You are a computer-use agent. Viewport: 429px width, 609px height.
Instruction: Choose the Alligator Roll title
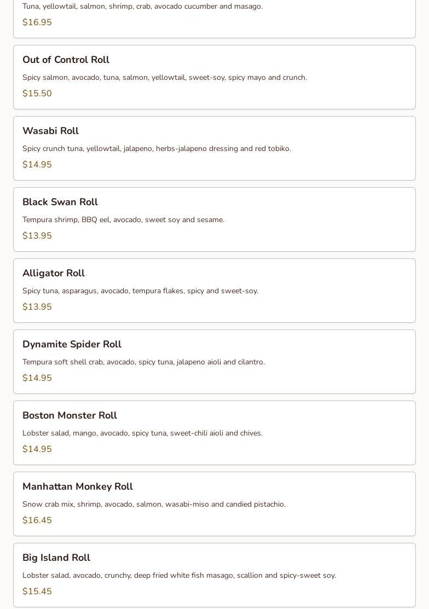[x=54, y=273]
